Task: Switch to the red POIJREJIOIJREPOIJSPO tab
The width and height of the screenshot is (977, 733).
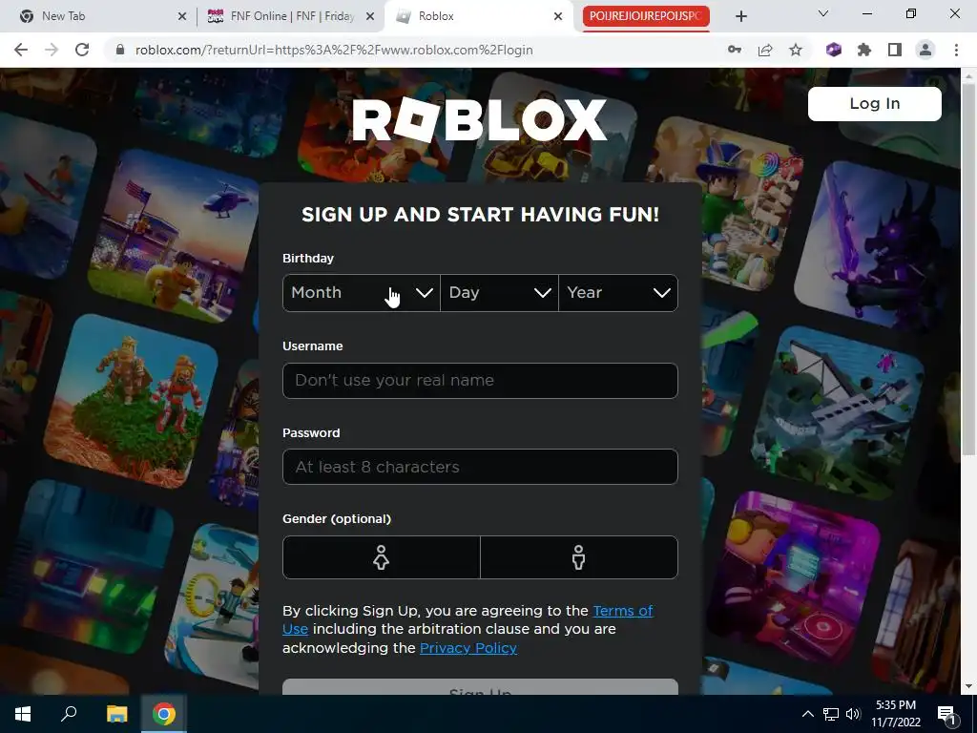Action: tap(646, 16)
